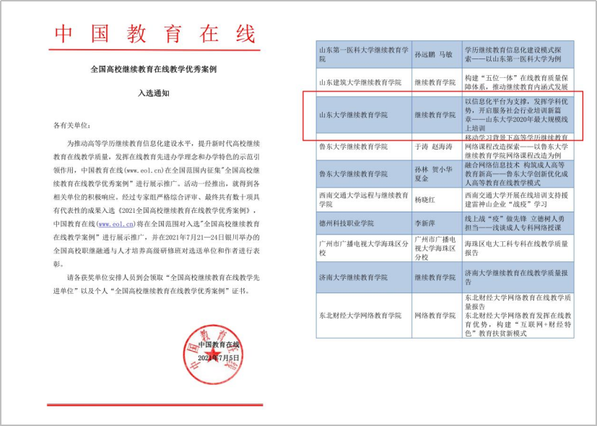
Task: Select cell 西南交通大学远程与继续教育学院
Action: 364,199
